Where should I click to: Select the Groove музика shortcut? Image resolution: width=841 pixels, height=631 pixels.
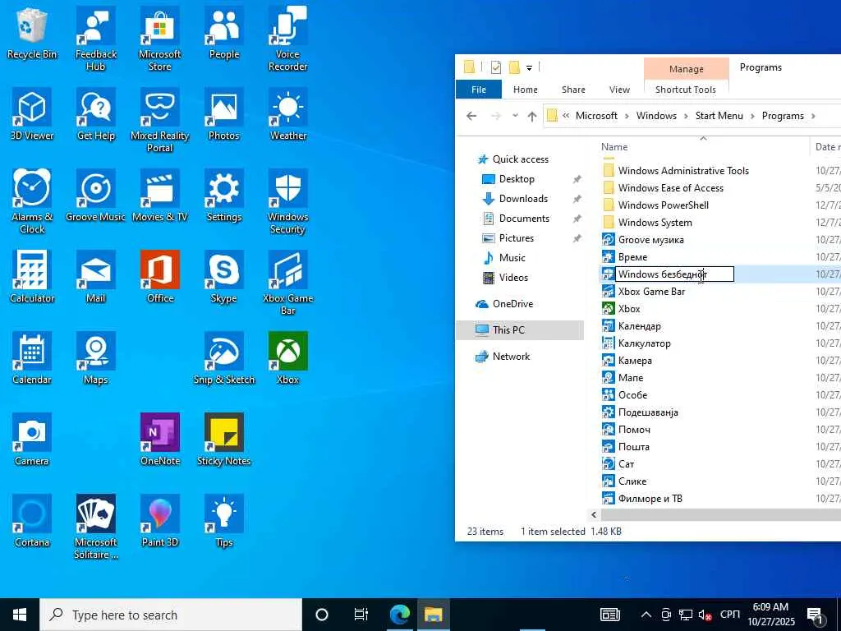click(650, 240)
